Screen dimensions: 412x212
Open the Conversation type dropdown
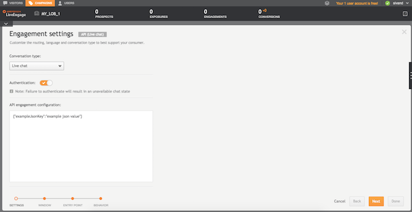coord(36,66)
